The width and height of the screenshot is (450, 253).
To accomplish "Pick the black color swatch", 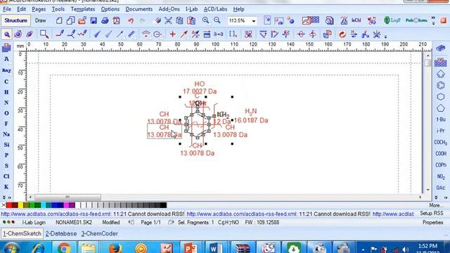I will click(x=163, y=205).
